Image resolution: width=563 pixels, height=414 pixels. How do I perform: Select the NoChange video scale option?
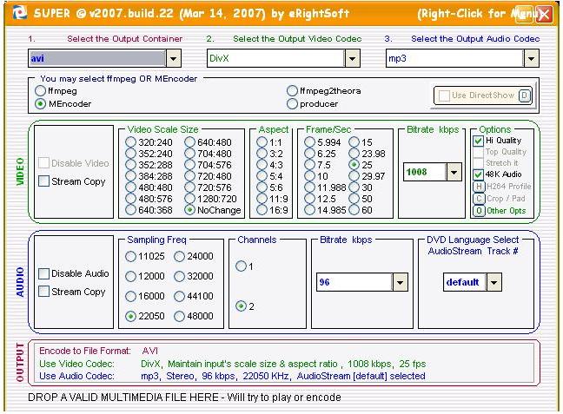189,210
